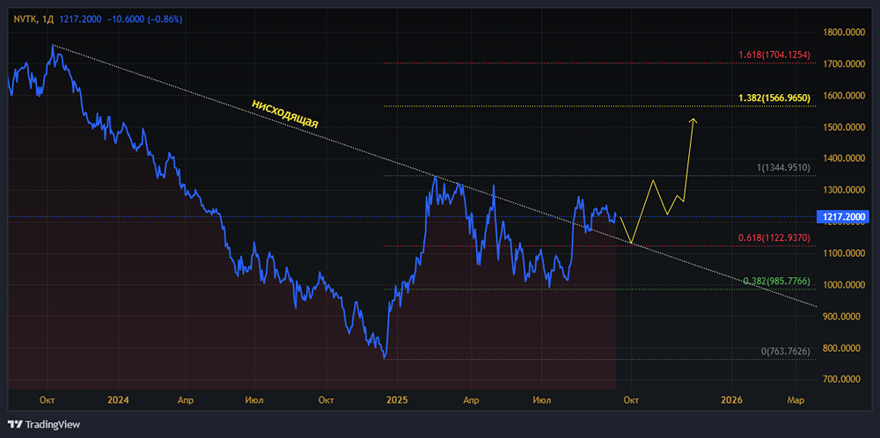Select the 1.618(1704.1254) Fibonacci level label
Screen dimensions: 880x438
(774, 55)
